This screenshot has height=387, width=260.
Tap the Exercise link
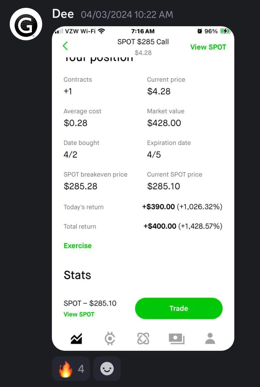tap(78, 246)
